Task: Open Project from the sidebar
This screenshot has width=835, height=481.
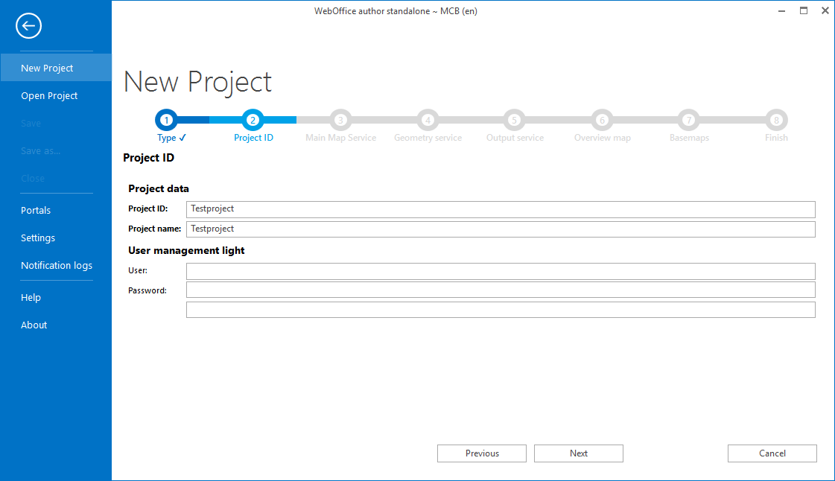Action: [x=49, y=95]
